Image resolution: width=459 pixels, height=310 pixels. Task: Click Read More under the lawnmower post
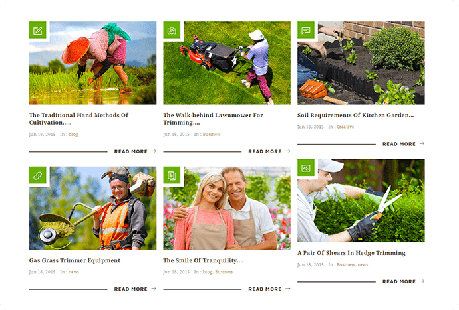[x=265, y=151]
